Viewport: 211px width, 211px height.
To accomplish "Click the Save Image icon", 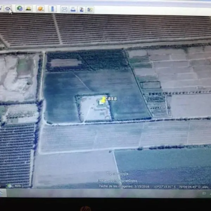I will [81, 9].
